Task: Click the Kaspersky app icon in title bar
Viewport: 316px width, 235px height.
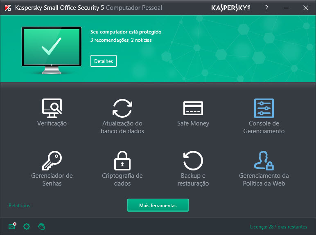Action: 8,8
